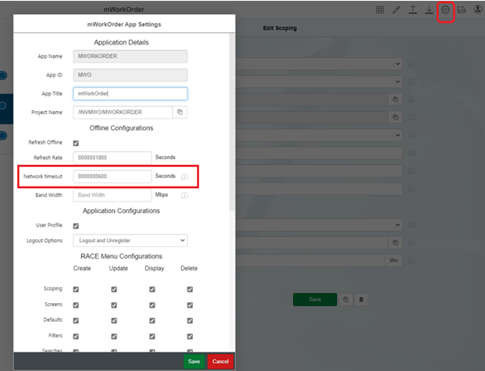485x371 pixels.
Task: Click the copy icon beside Project Name
Action: coord(180,112)
